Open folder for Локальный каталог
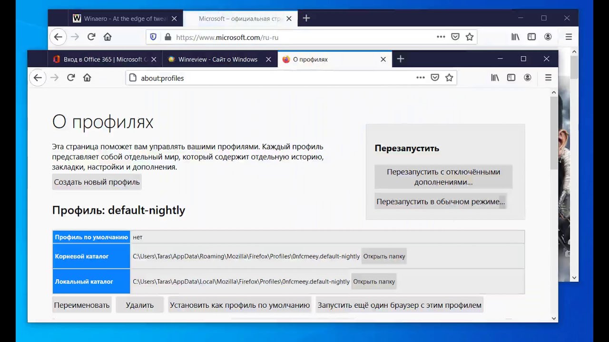 tap(374, 281)
